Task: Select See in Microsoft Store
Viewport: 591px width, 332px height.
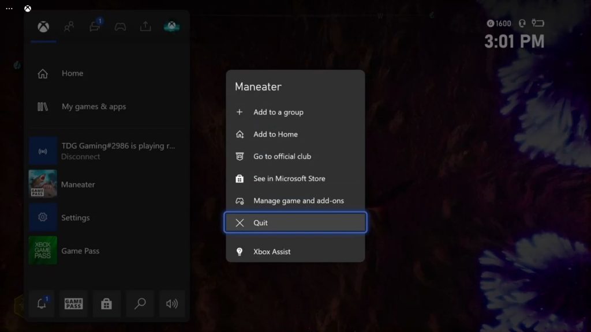Action: click(295, 179)
